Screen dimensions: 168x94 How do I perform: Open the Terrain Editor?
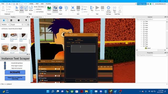coord(49,9)
